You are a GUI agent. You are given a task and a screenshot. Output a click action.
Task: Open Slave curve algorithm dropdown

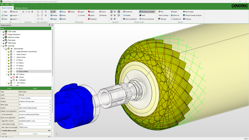coord(50,118)
